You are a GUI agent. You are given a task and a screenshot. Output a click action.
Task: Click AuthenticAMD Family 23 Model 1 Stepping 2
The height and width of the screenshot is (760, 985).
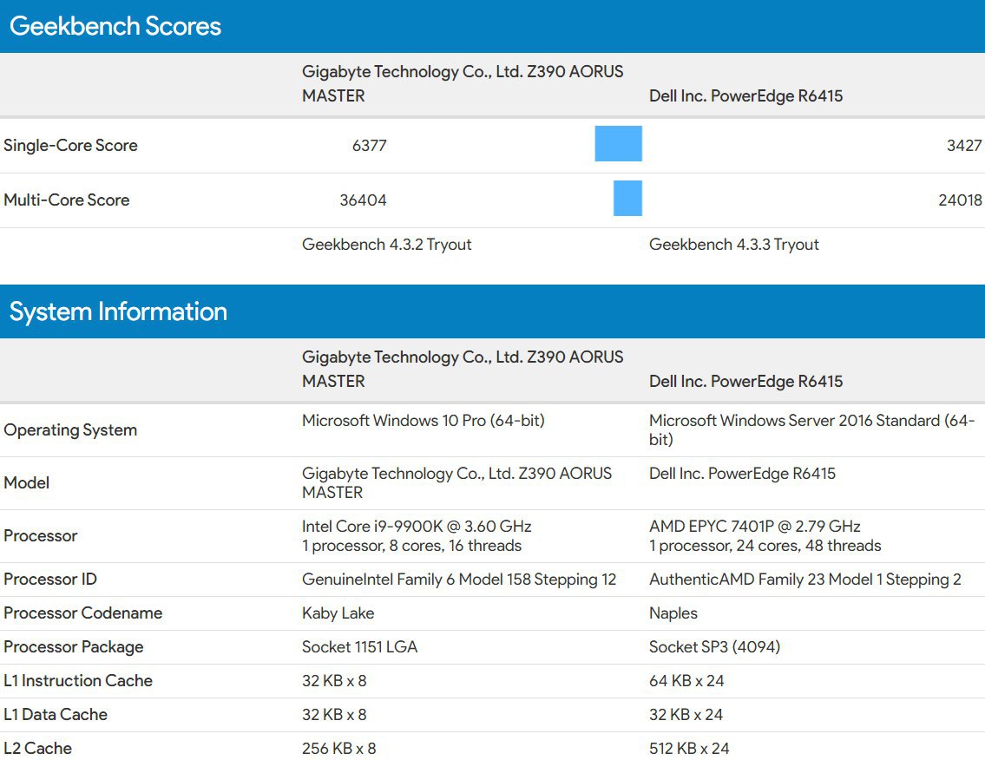(805, 579)
